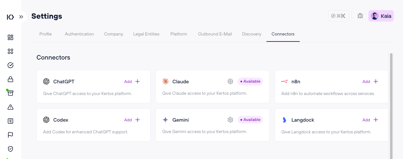Click "Give Claude access to your Kertos platform."

pos(204,93)
